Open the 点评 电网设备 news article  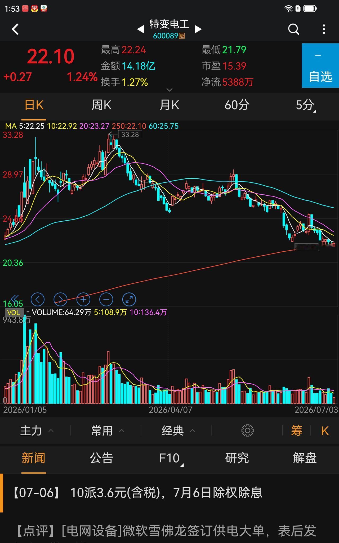point(169,531)
